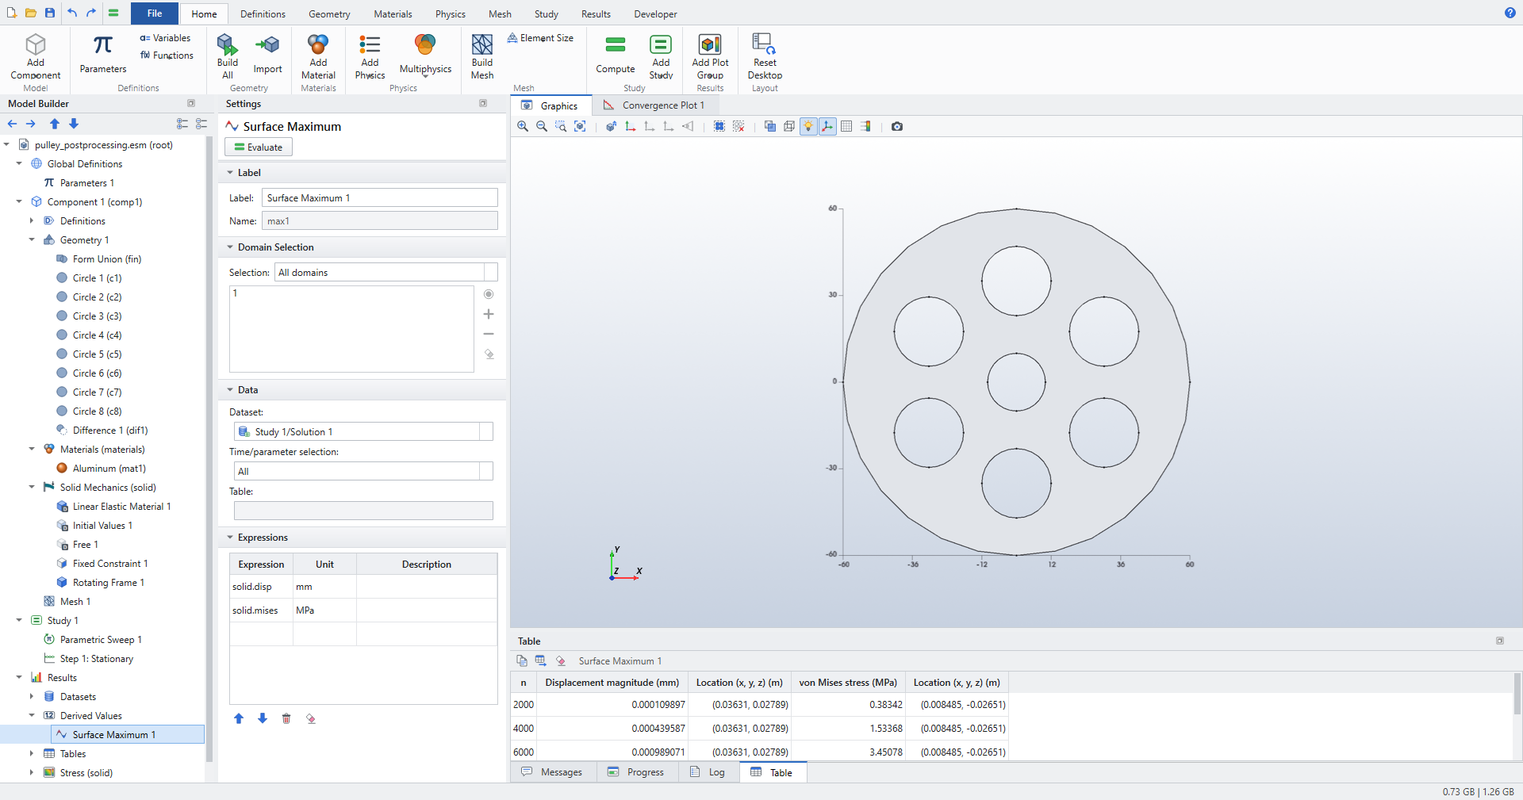Viewport: 1523px width, 800px height.
Task: Click Zoom Out in Graphics toolbar
Action: click(542, 126)
